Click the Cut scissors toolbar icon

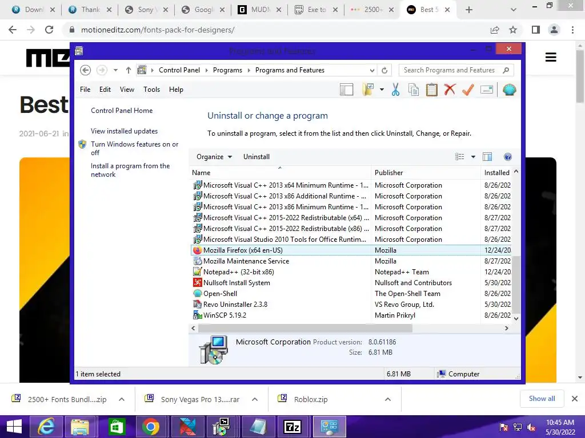[395, 90]
